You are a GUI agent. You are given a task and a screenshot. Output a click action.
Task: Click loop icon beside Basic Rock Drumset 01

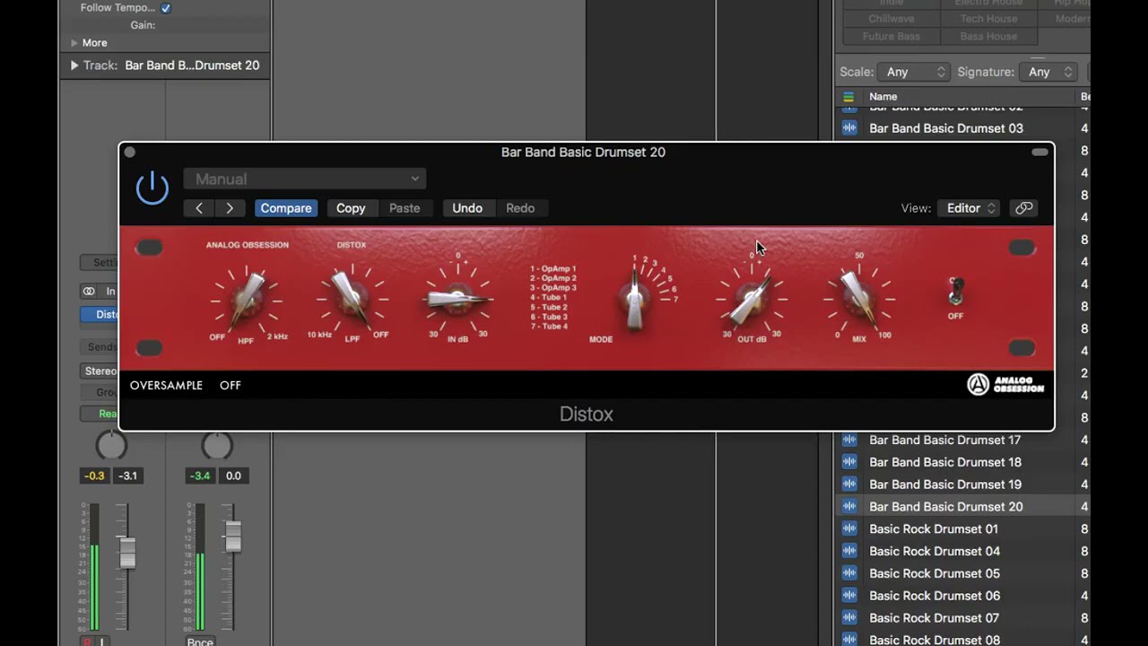click(x=848, y=528)
